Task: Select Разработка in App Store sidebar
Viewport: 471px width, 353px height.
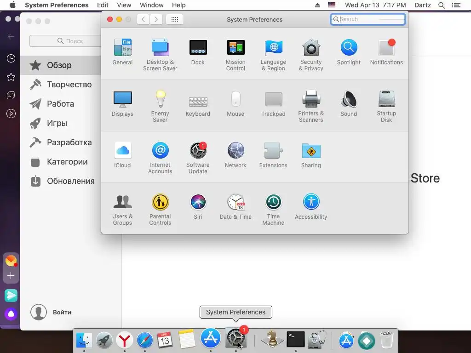Action: pos(61,142)
